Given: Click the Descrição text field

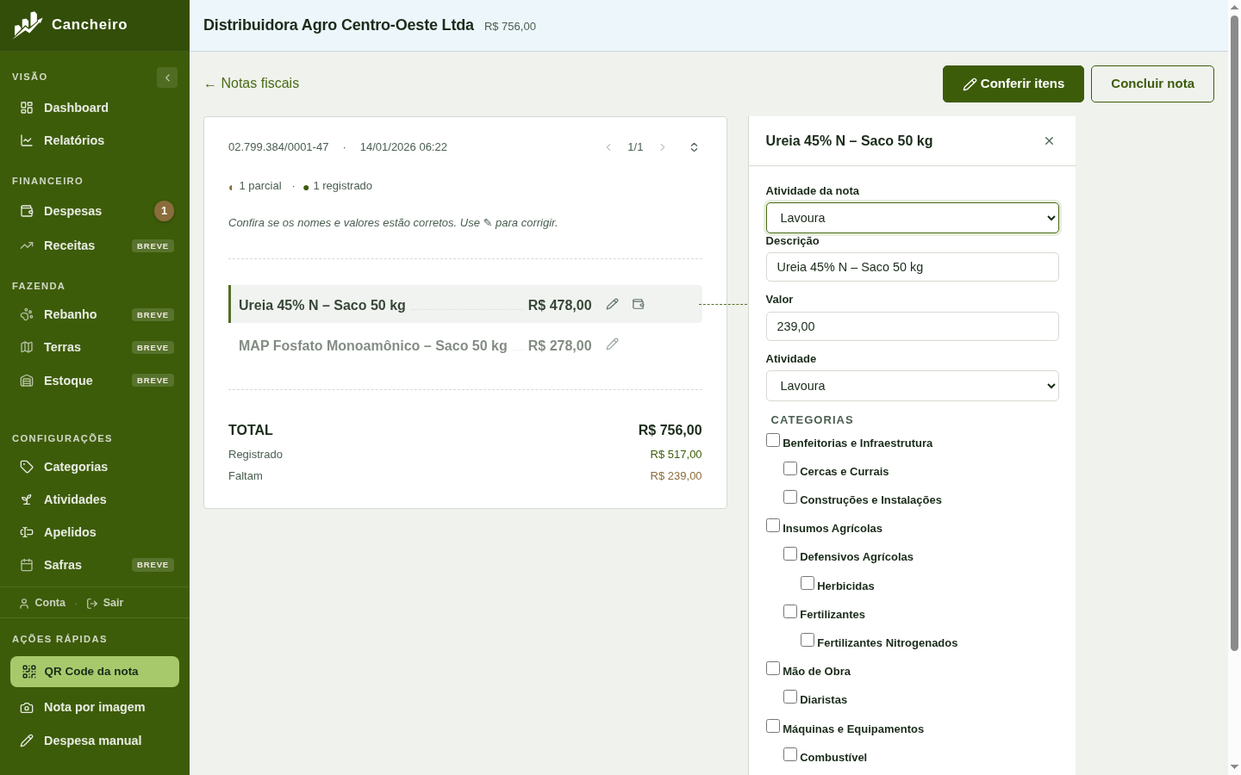Looking at the screenshot, I should 913,267.
